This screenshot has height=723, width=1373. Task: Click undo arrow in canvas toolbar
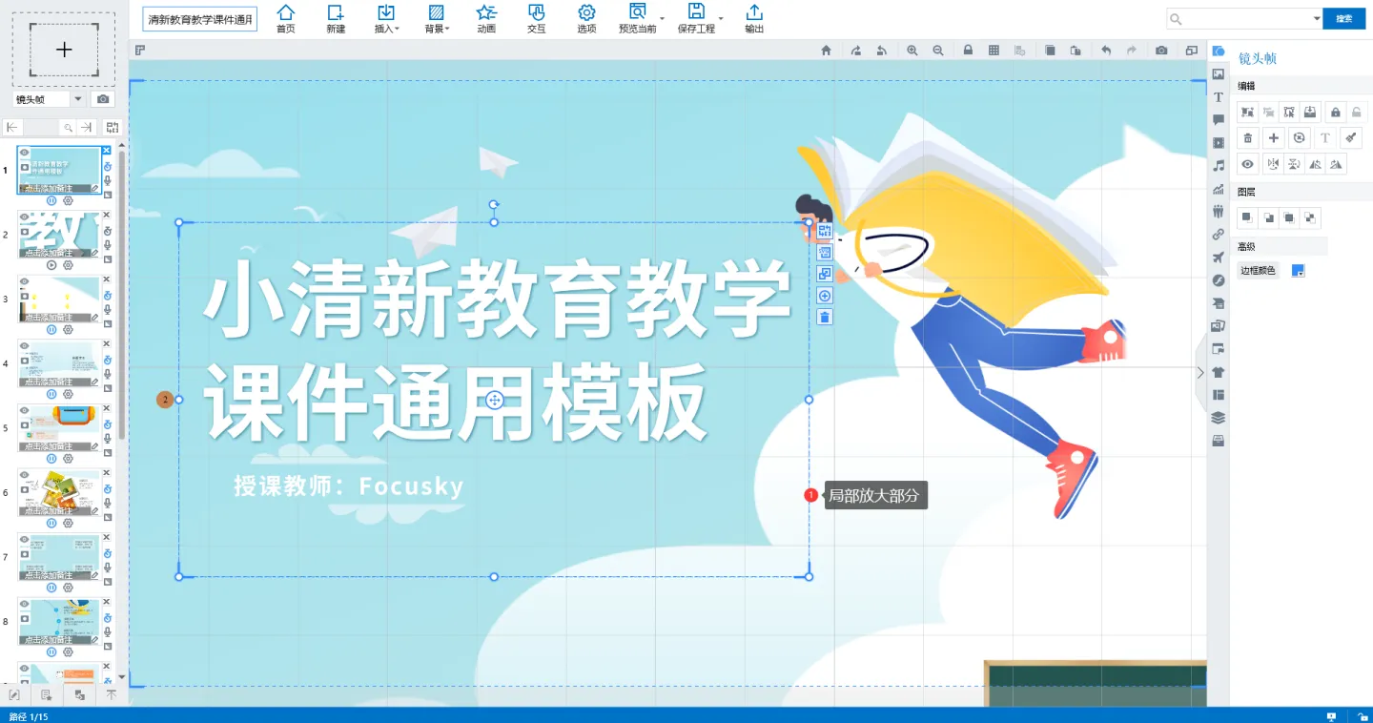coord(1106,51)
